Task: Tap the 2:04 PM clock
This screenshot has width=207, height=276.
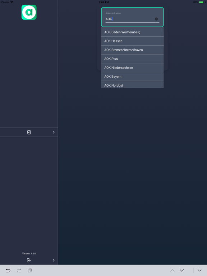Action: pyautogui.click(x=103, y=2)
